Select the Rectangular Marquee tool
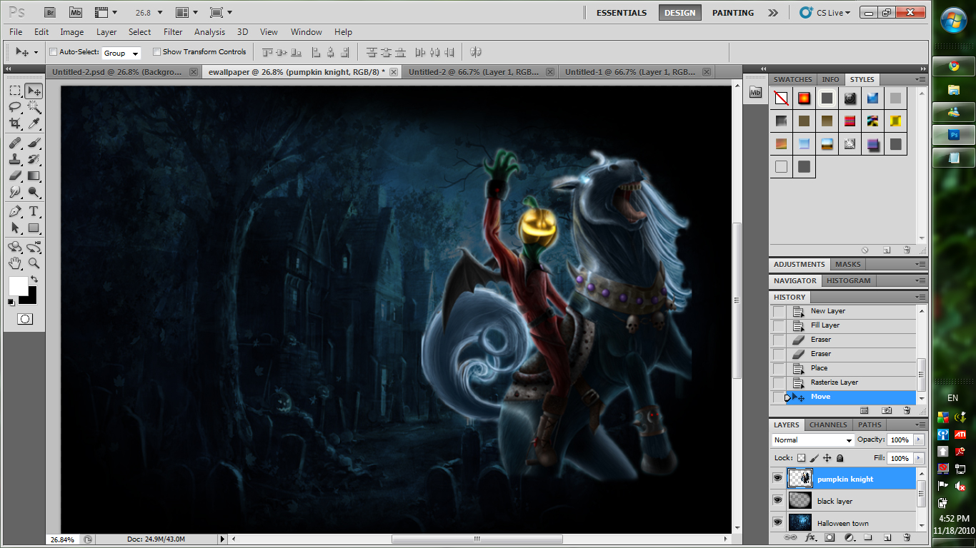 [16, 90]
